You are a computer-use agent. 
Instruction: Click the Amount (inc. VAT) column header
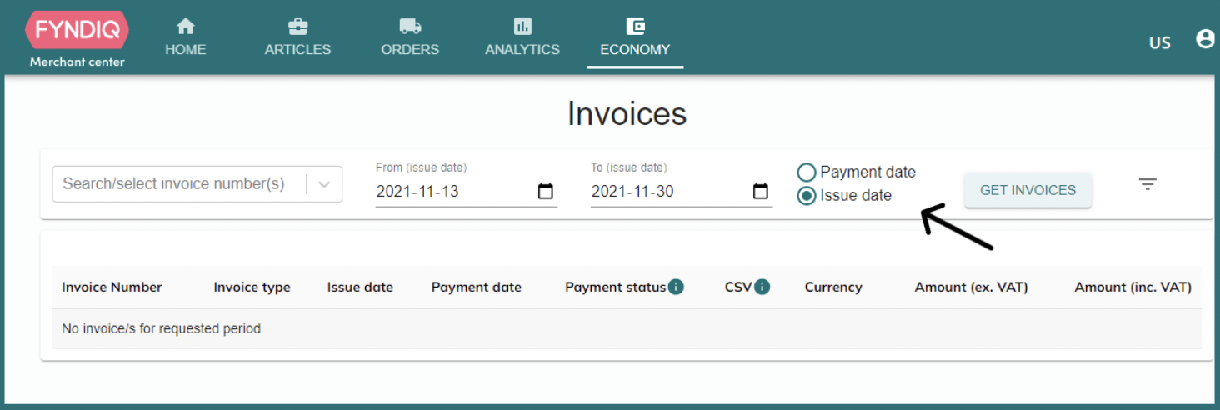pyautogui.click(x=1132, y=287)
